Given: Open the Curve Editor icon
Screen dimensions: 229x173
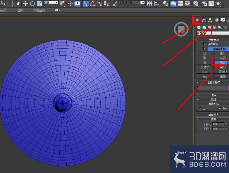Looking at the screenshot, I should pyautogui.click(x=180, y=3).
